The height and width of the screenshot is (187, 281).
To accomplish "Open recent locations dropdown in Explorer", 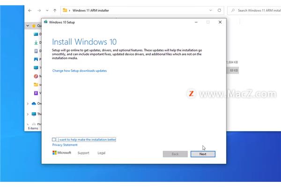I will [47, 10].
